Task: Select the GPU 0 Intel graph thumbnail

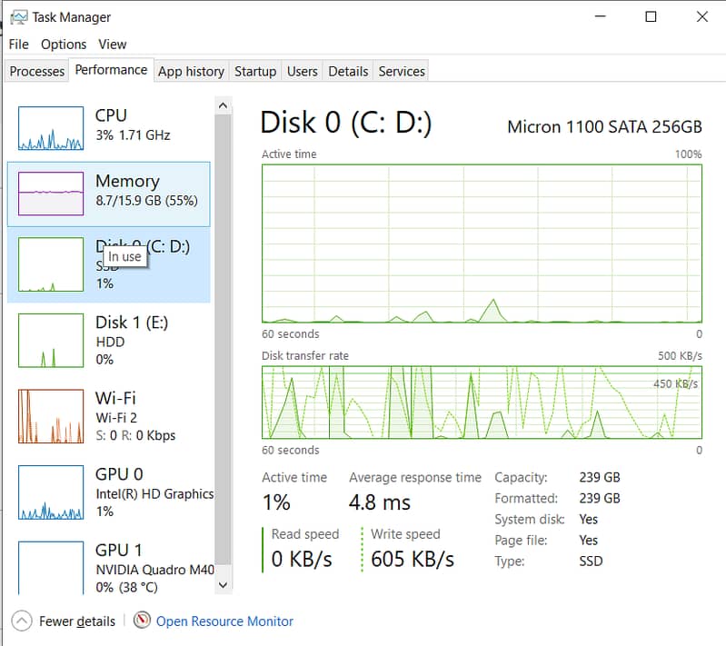Action: [x=51, y=492]
